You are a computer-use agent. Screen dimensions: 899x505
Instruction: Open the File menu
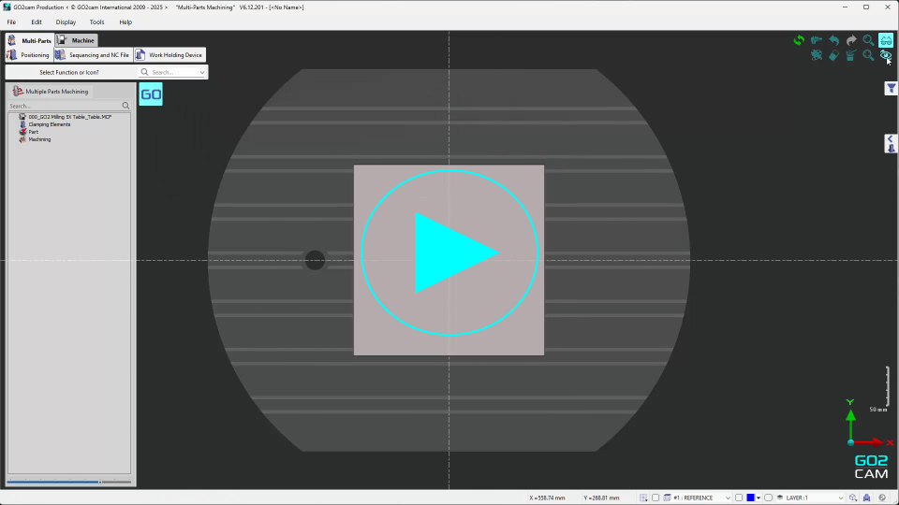pos(11,22)
